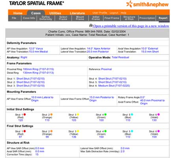The width and height of the screenshot is (176, 158).
Task: Click the AP View SAR Offset 0.0 mm
Action: click(40, 148)
